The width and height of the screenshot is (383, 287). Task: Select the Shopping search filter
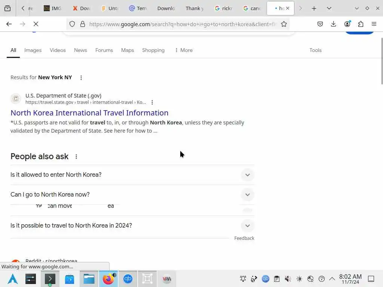point(153,50)
